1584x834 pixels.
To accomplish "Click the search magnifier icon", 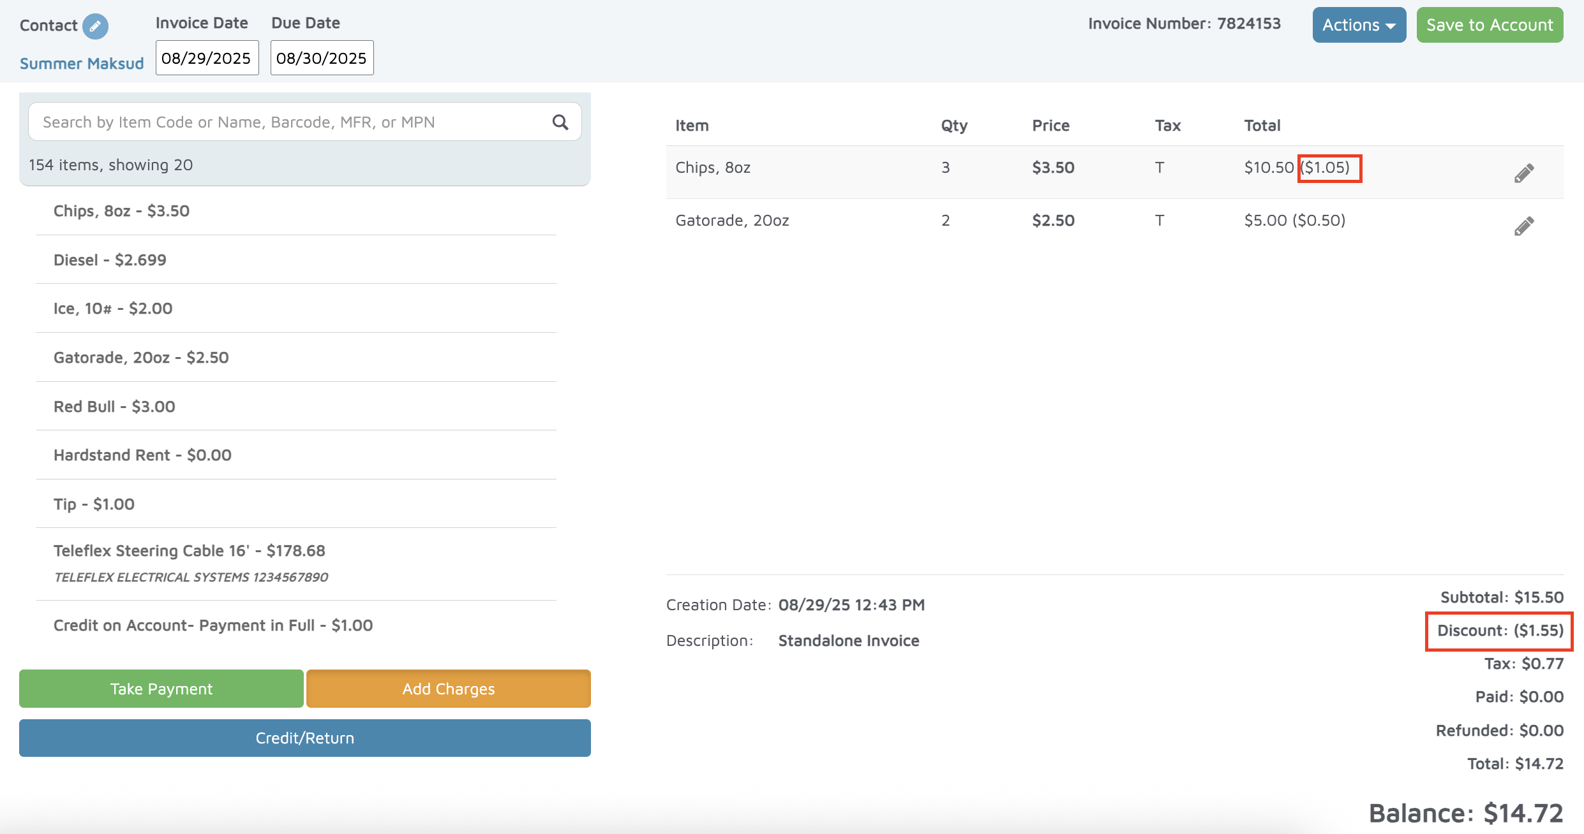I will pos(560,122).
